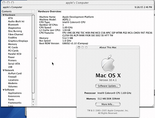Viewport: 155px width, 118px height.
Task: Click the sidebar scroll down arrow
Action: click(x=33, y=105)
